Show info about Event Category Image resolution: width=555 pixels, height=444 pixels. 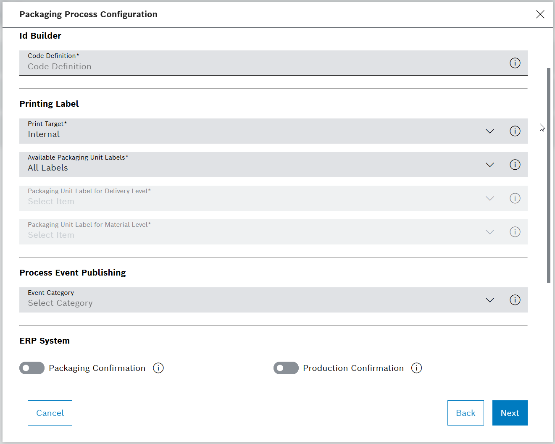tap(515, 300)
